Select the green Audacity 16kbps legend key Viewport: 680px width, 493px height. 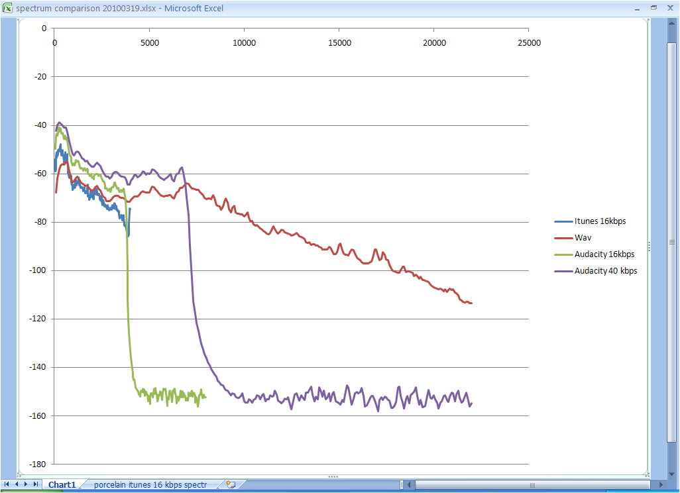[x=563, y=254]
